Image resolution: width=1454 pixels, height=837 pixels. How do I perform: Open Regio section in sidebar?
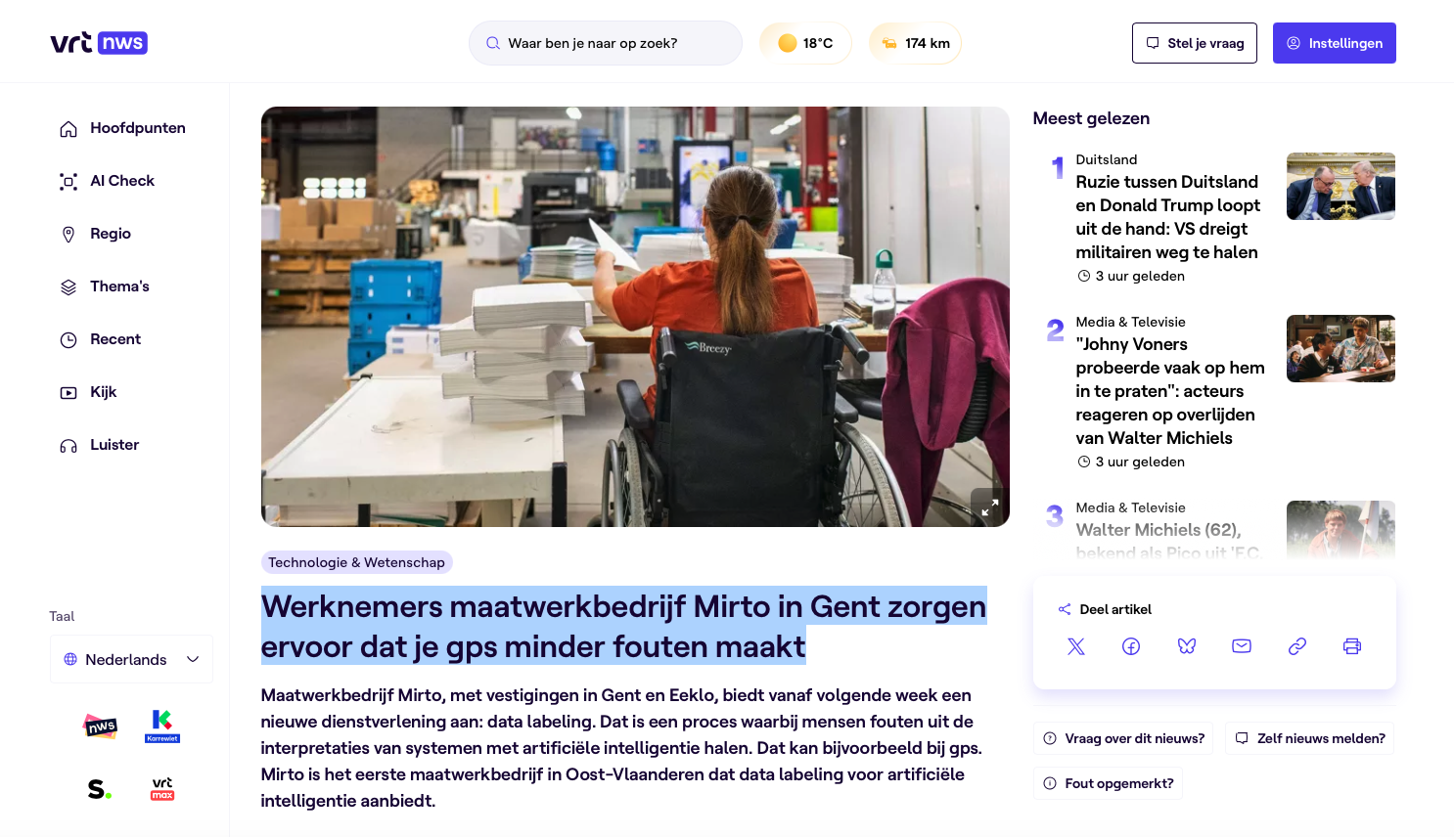pyautogui.click(x=95, y=234)
